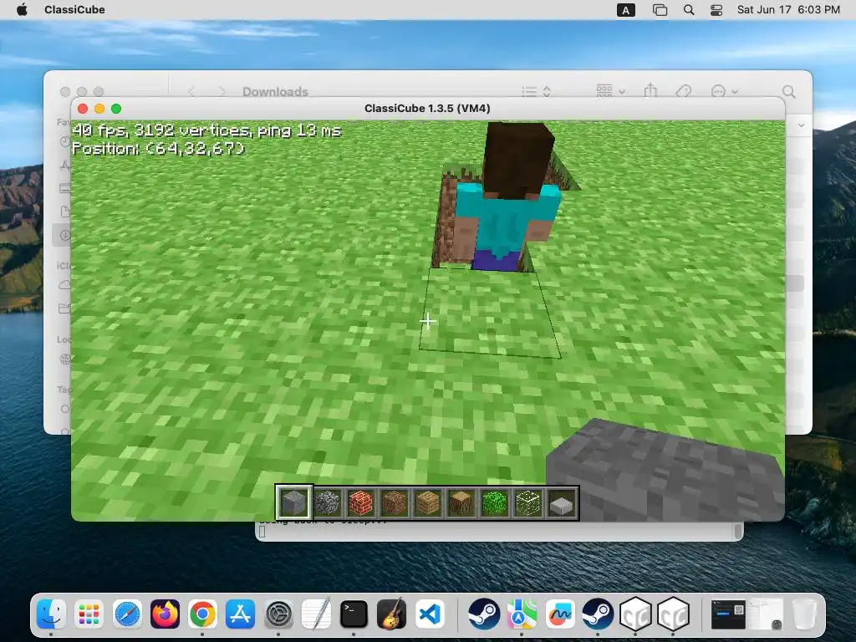
Task: Click the Downloads title in Finder
Action: point(275,92)
